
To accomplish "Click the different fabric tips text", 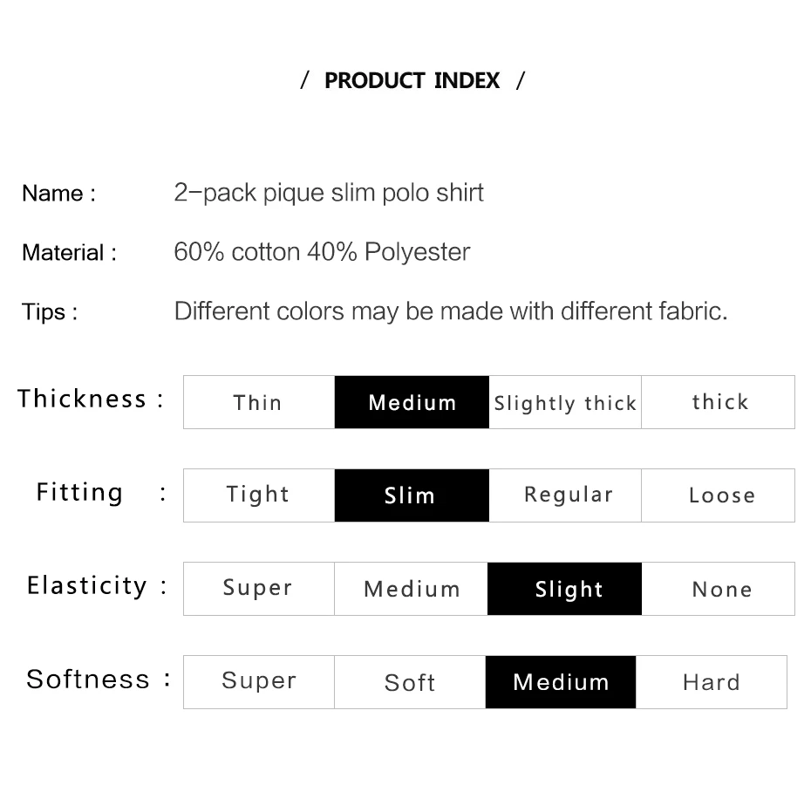I will click(x=450, y=311).
